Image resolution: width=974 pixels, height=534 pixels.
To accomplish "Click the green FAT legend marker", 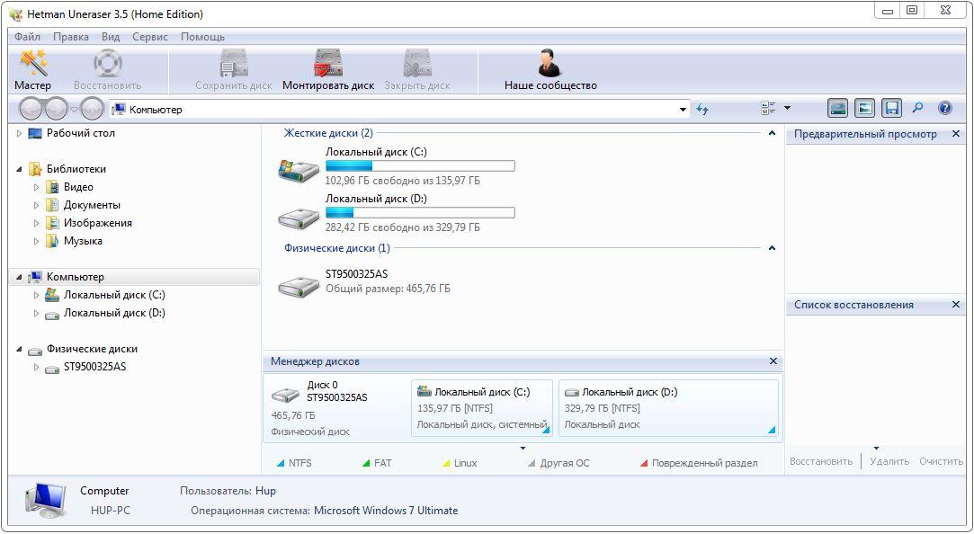I will point(366,463).
